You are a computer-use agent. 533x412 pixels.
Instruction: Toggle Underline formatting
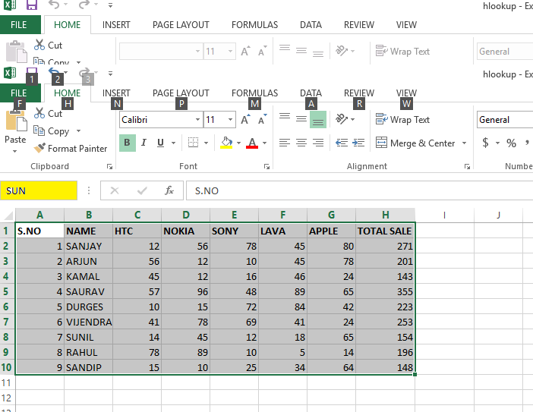point(160,143)
